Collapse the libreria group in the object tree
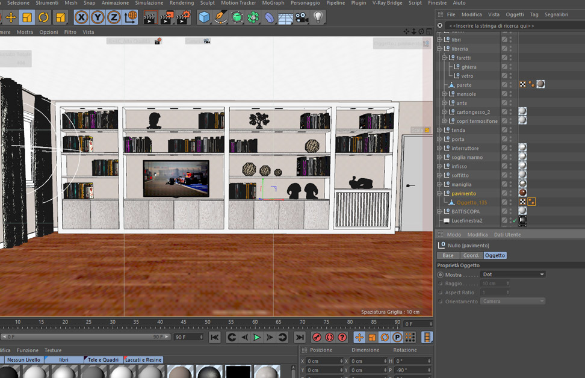This screenshot has height=378, width=585. point(439,49)
